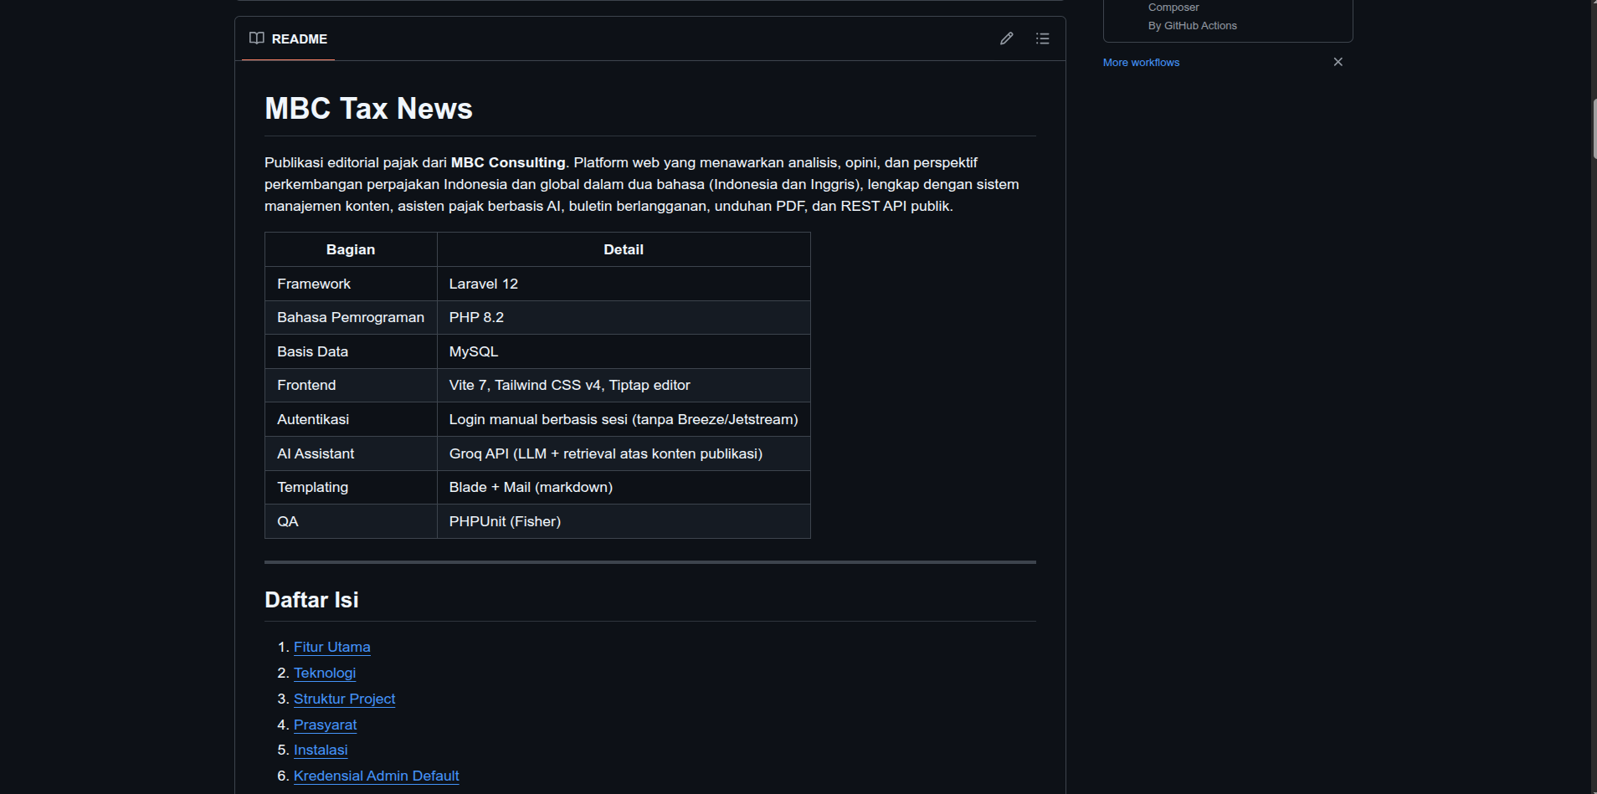This screenshot has height=794, width=1597.
Task: Click the Daftar Isi heading
Action: tap(311, 600)
